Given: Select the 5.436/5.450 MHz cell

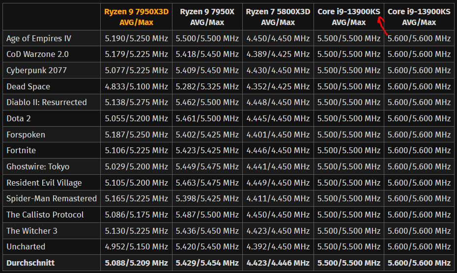Looking at the screenshot, I should tap(207, 231).
